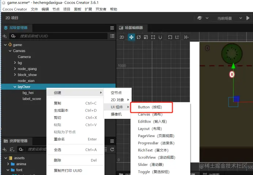253x175 pixels.
Task: Collapse the game scene root node
Action: pos(5,45)
